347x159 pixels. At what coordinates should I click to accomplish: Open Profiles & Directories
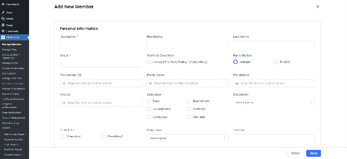13,99
